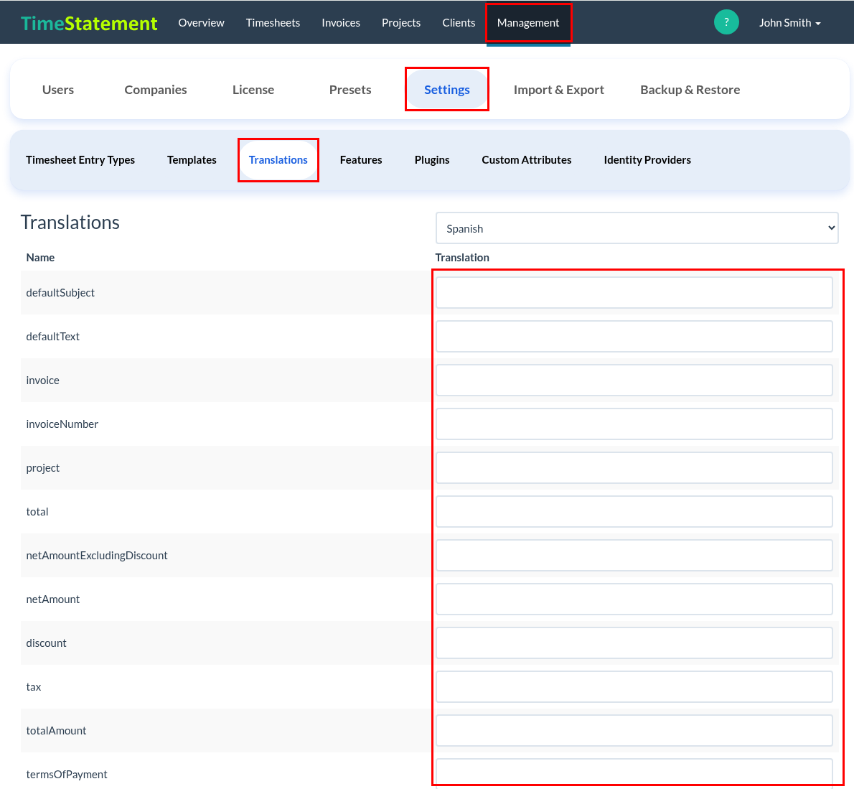The width and height of the screenshot is (854, 789).
Task: Click the defaultText row label
Action: click(53, 336)
